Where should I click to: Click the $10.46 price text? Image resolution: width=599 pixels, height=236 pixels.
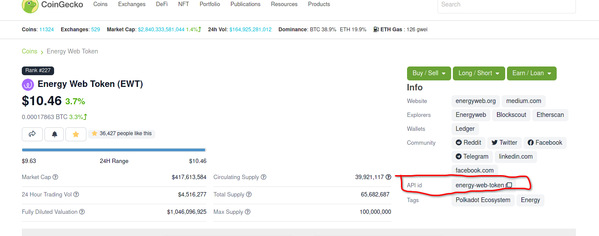point(42,101)
